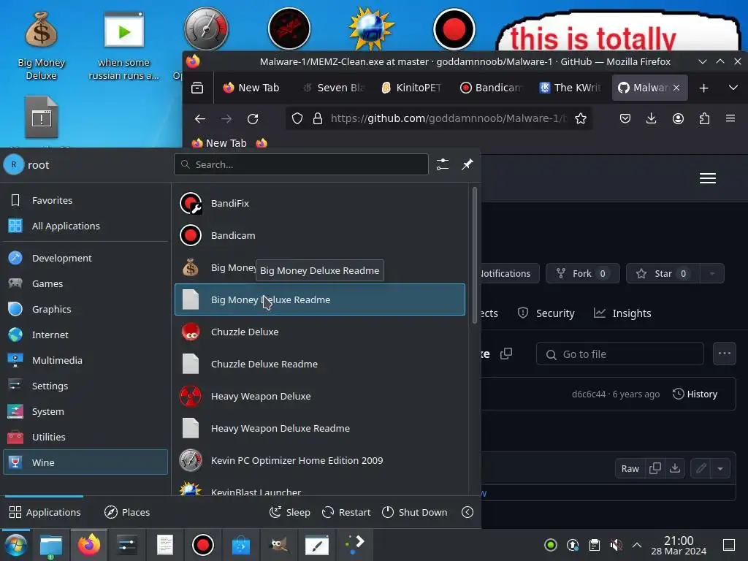Click the GitHub Go to file field
The height and width of the screenshot is (561, 748).
(619, 354)
